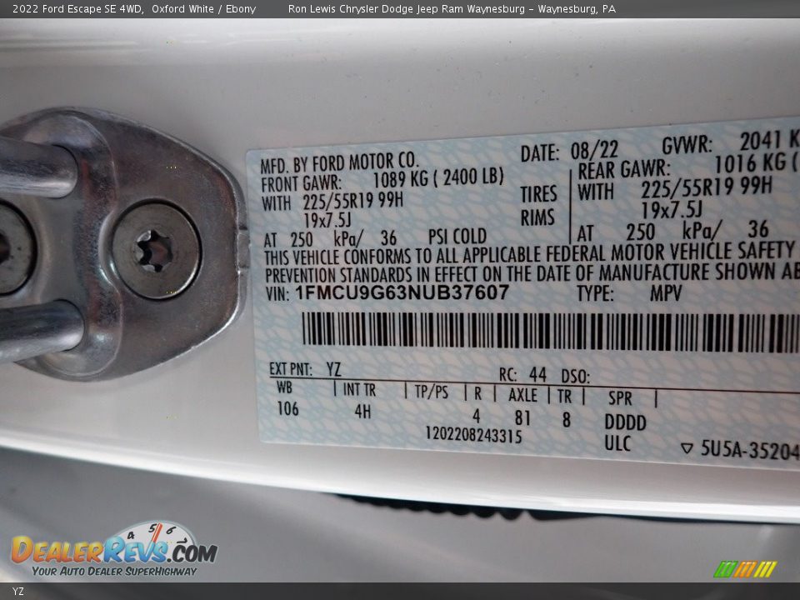Select the '1089 KG ( 2400 LB)' weight value
800x600 pixels.
pos(438,178)
